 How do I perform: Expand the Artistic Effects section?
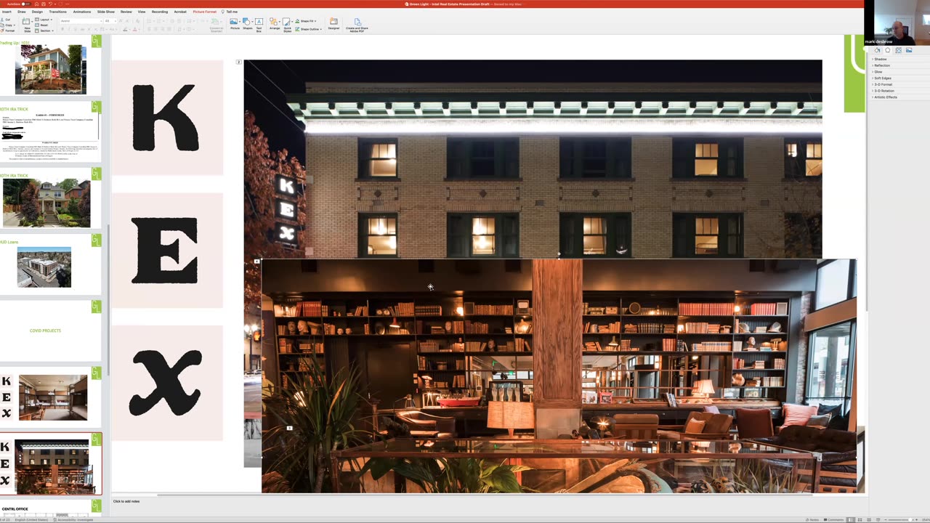884,97
